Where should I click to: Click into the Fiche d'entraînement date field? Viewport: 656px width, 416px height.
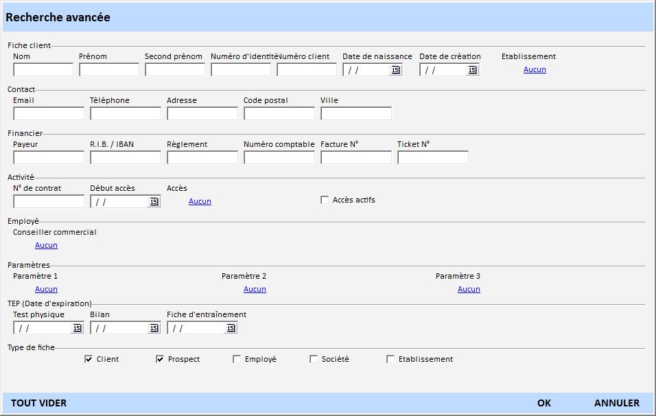click(x=197, y=328)
